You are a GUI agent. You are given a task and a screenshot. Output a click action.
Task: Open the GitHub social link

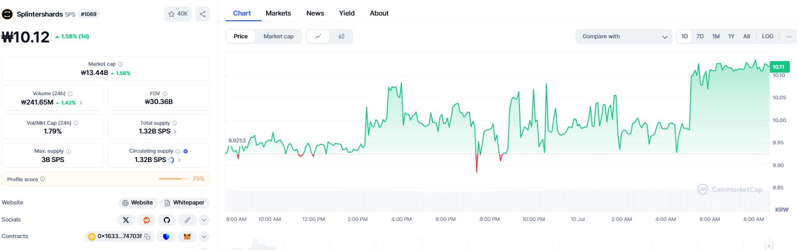167,220
